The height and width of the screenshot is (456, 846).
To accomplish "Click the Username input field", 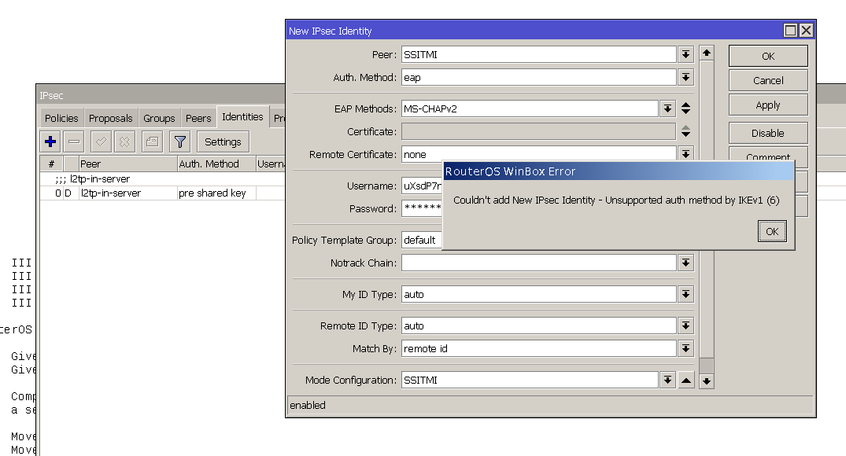I will (x=422, y=186).
